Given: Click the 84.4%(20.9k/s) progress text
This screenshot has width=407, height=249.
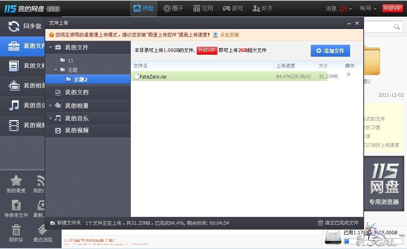Looking at the screenshot, I should click(294, 77).
